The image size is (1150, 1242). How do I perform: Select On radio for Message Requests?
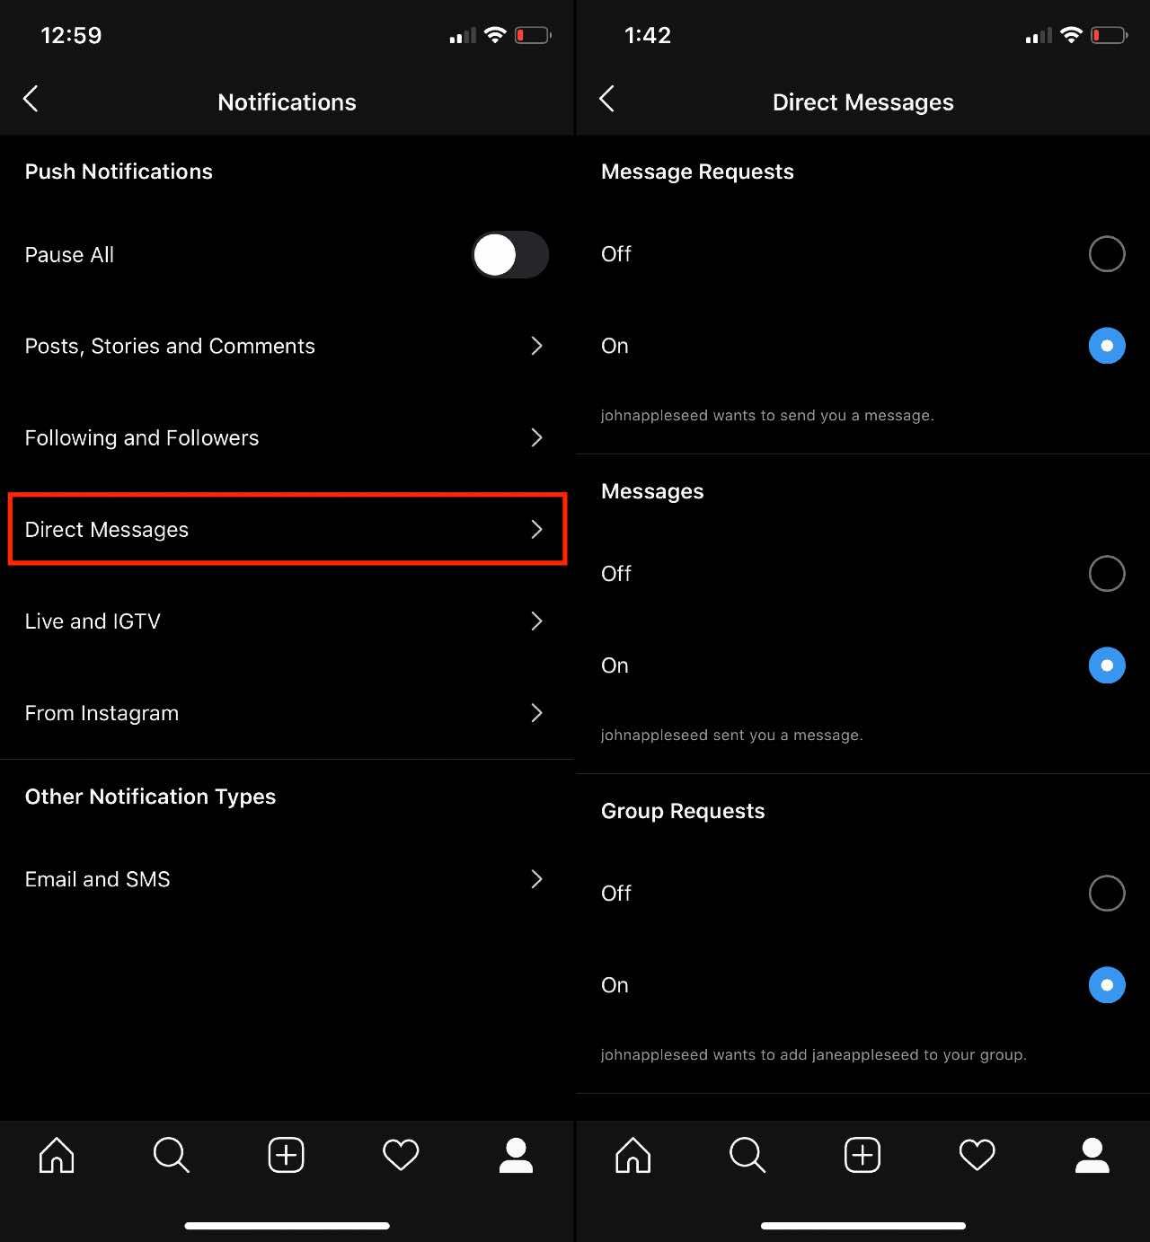click(1107, 346)
